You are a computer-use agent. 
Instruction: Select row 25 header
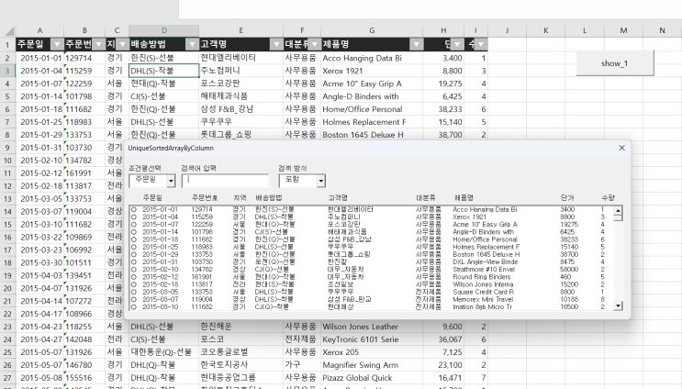pos(7,352)
